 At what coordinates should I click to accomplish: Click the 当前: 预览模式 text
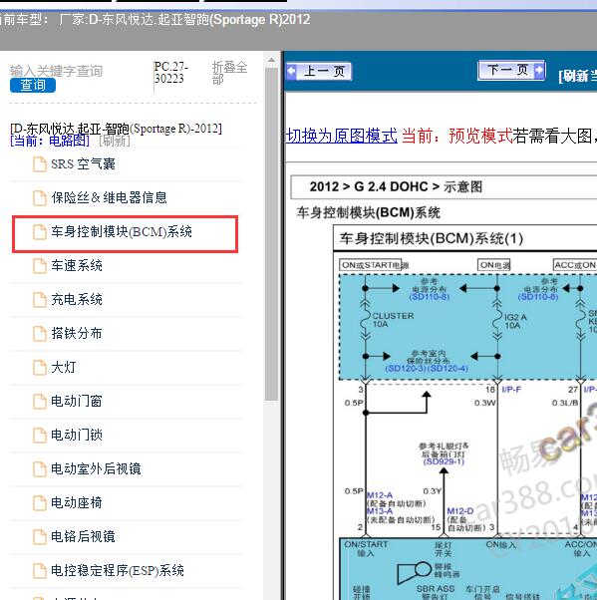click(x=457, y=136)
